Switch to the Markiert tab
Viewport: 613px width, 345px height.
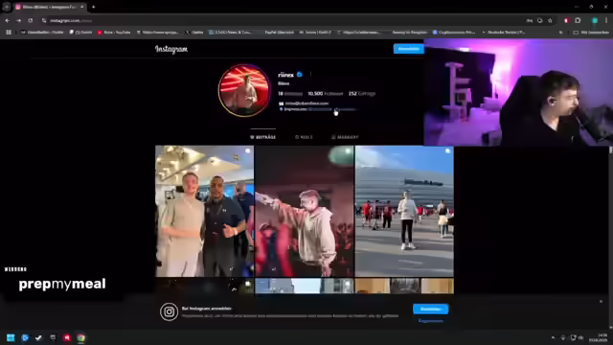(345, 137)
